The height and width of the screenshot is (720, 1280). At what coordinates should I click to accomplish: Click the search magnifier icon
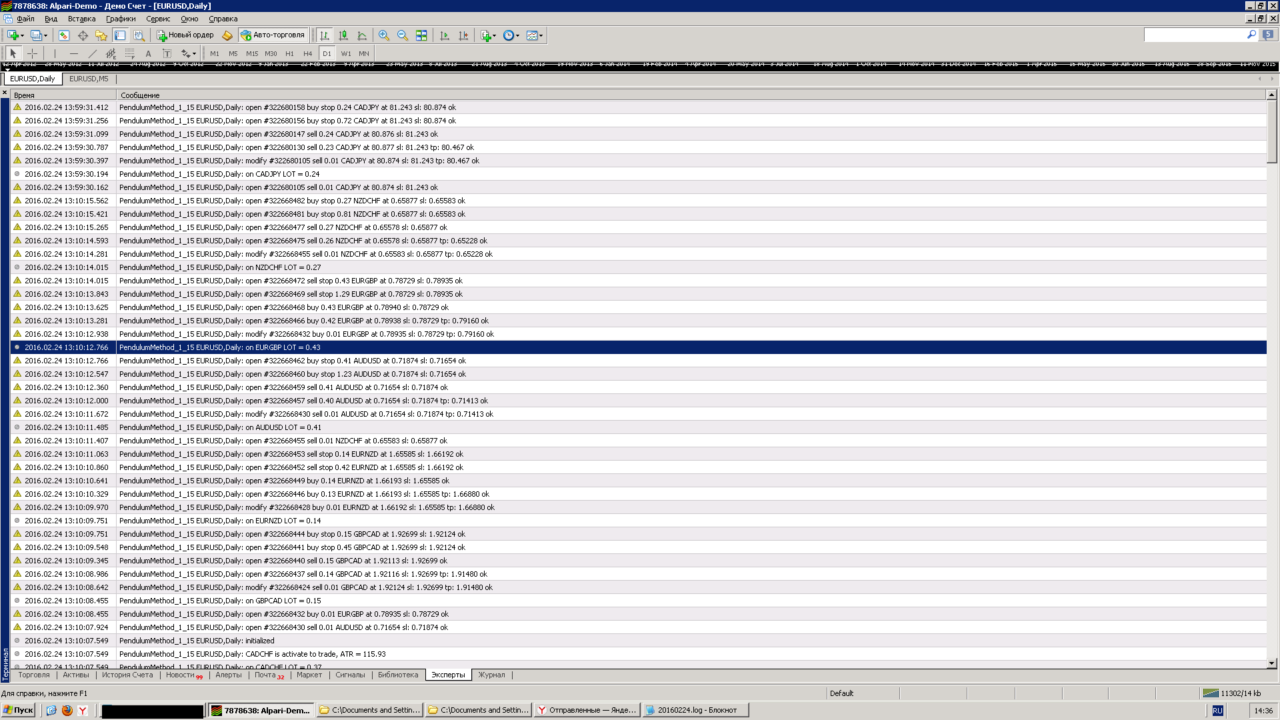tap(1251, 35)
